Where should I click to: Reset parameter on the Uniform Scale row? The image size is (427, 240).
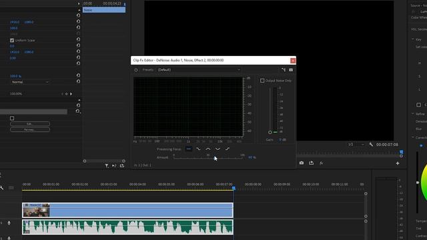click(x=78, y=39)
